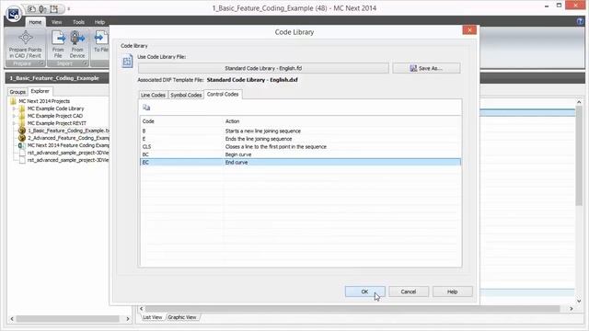Click the MC Next 2014 Projects folder icon

[x=14, y=101]
